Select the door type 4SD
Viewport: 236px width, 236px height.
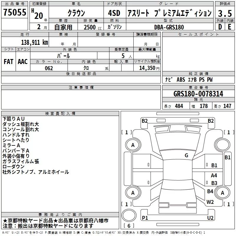(114, 13)
